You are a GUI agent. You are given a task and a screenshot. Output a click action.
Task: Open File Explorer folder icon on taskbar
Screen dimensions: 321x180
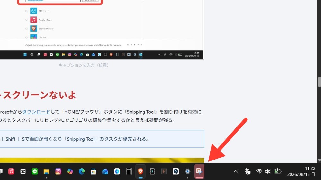47,171
